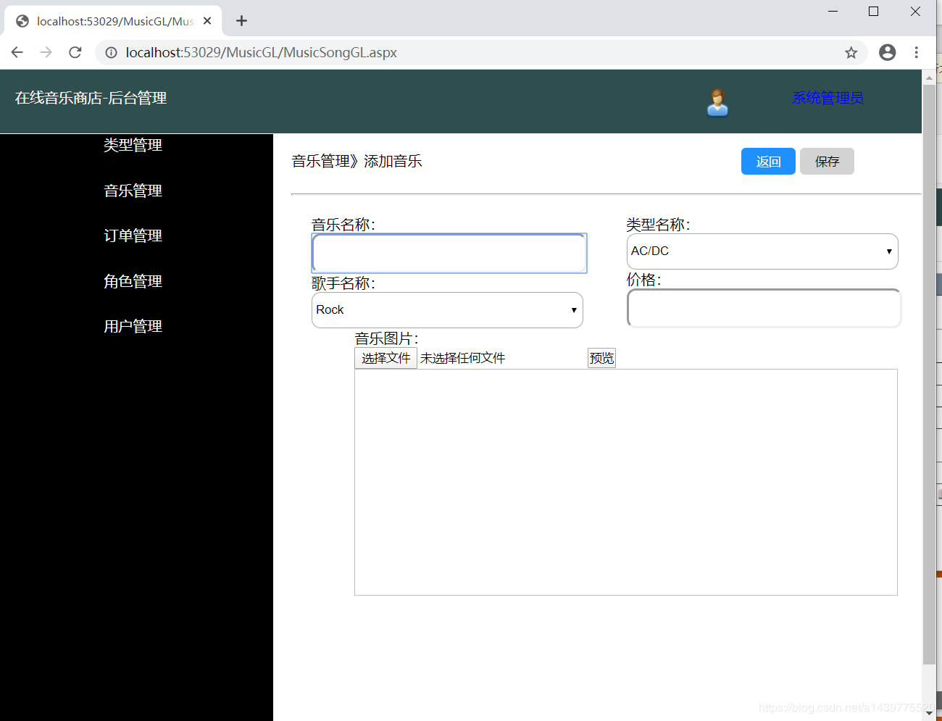942x721 pixels.
Task: Focus the 音乐名称 text field
Action: pyautogui.click(x=449, y=253)
